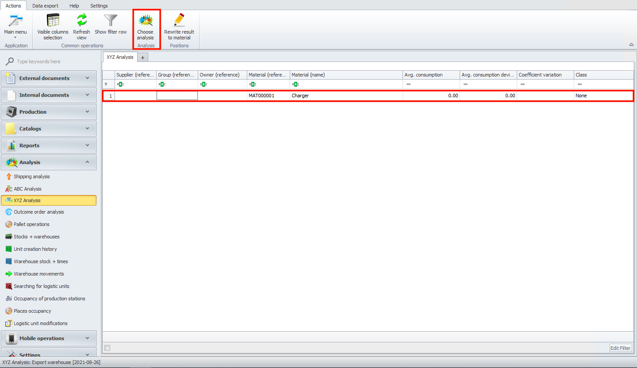Open Warehouse stock + times
Viewport: 637px width, 368px height.
[41, 261]
